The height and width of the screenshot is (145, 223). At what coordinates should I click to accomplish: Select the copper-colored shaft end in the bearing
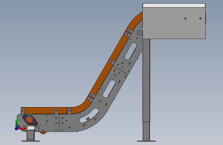pyautogui.click(x=30, y=120)
